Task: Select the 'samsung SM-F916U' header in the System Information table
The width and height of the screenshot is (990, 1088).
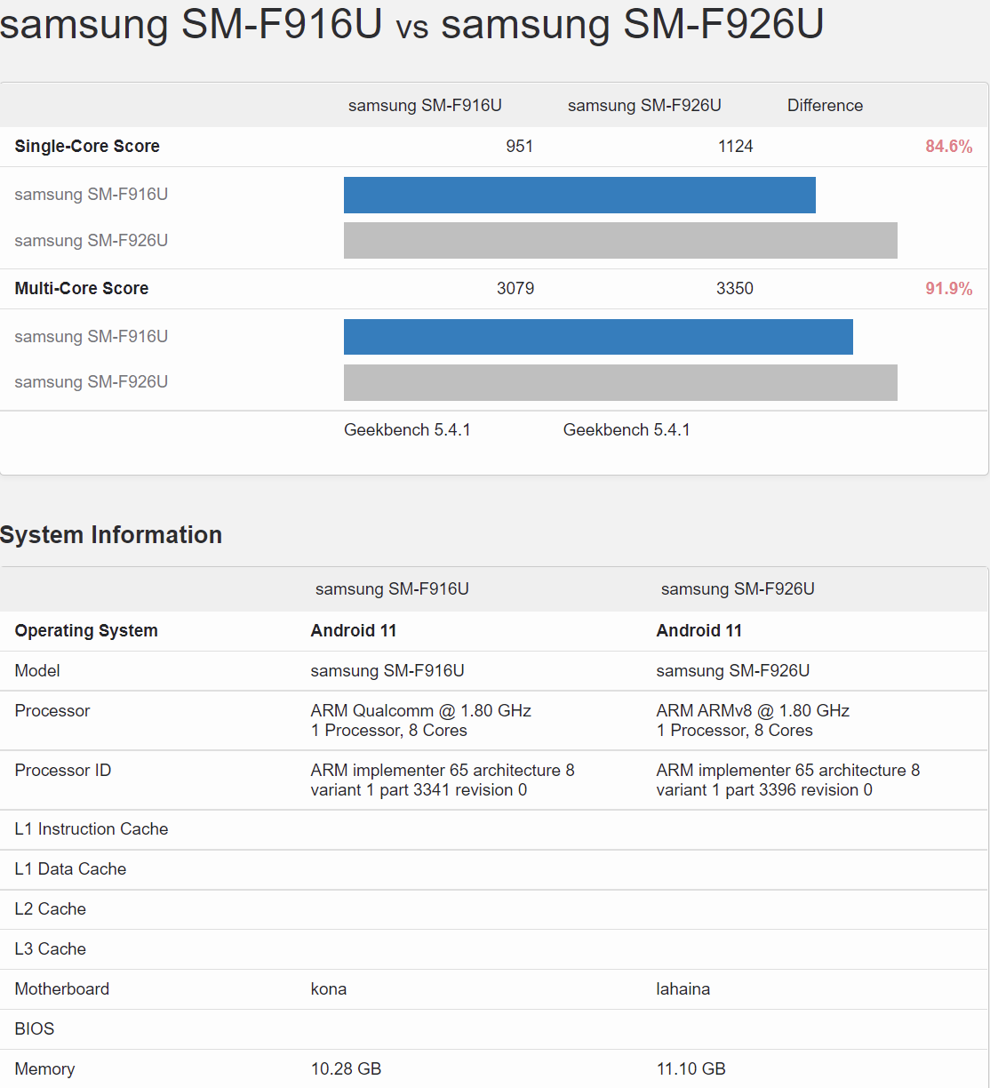Action: [x=392, y=589]
